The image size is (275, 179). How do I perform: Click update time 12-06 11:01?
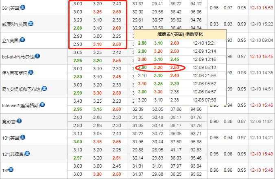pyautogui.click(x=261, y=121)
